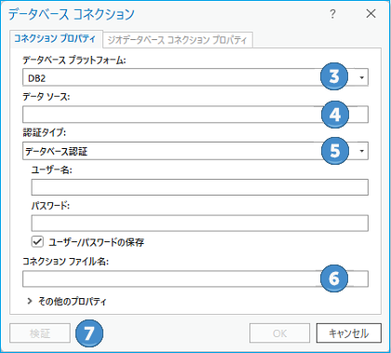
Task: Click the データ ソース input field
Action: (195, 115)
